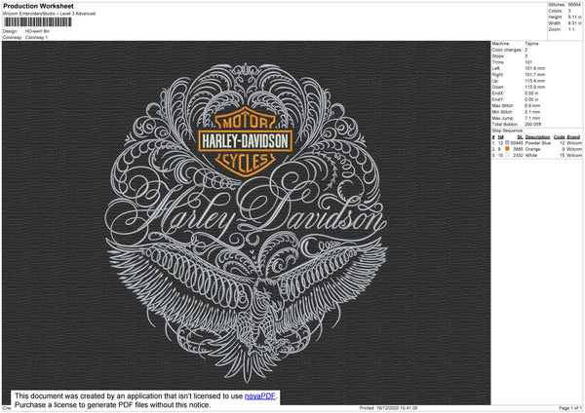585x413 pixels.
Task: Click the Machine value 'Tajima'
Action: pyautogui.click(x=531, y=44)
